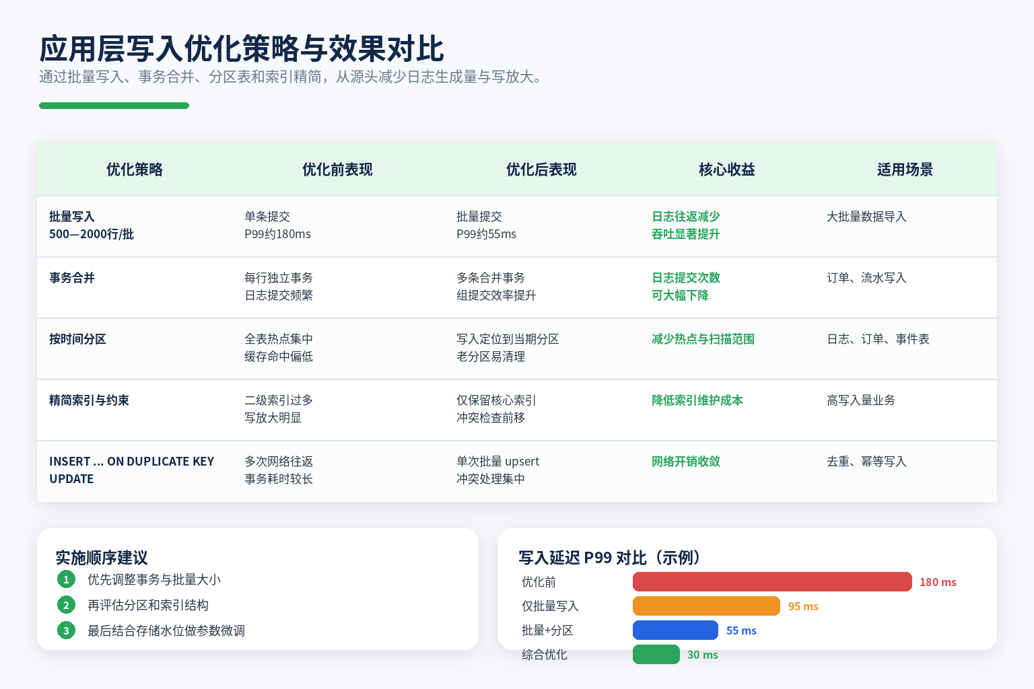
Task: Click the 写入延迟 P99 对比 chart title
Action: (x=611, y=558)
